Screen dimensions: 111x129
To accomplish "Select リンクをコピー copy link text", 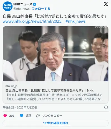I will 52,116.
